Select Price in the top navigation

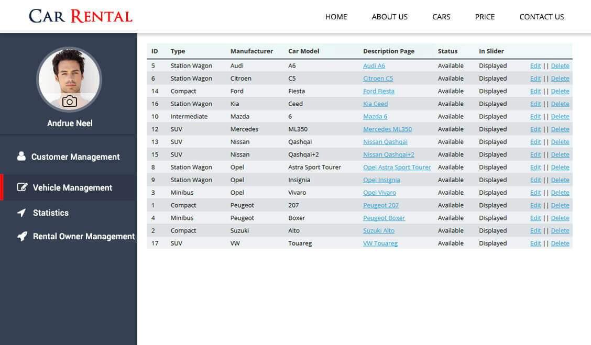tap(485, 17)
